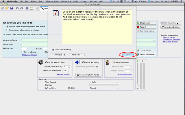
Task: Adjust the Needle down level stepper
Action: (69, 67)
